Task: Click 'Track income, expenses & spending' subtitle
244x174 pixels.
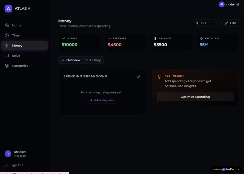Action: click(x=84, y=26)
